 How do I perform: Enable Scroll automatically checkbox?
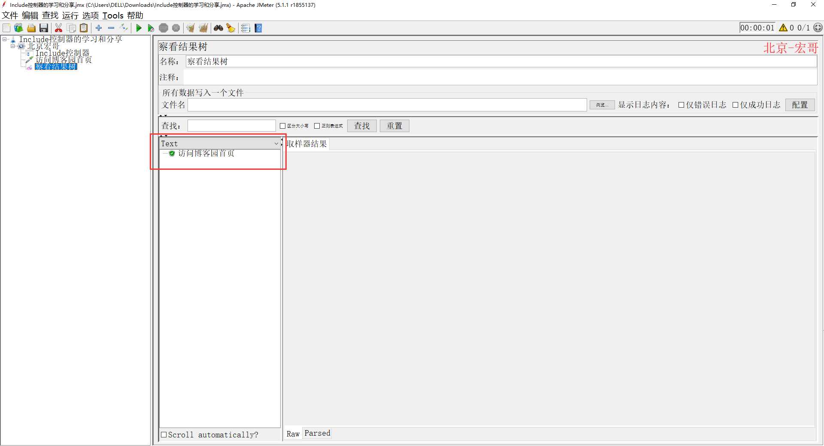tap(164, 435)
